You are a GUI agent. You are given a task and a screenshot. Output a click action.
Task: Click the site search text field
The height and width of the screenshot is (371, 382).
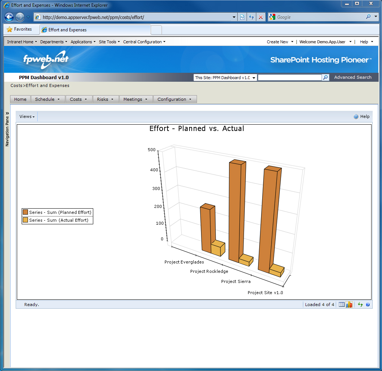[289, 78]
